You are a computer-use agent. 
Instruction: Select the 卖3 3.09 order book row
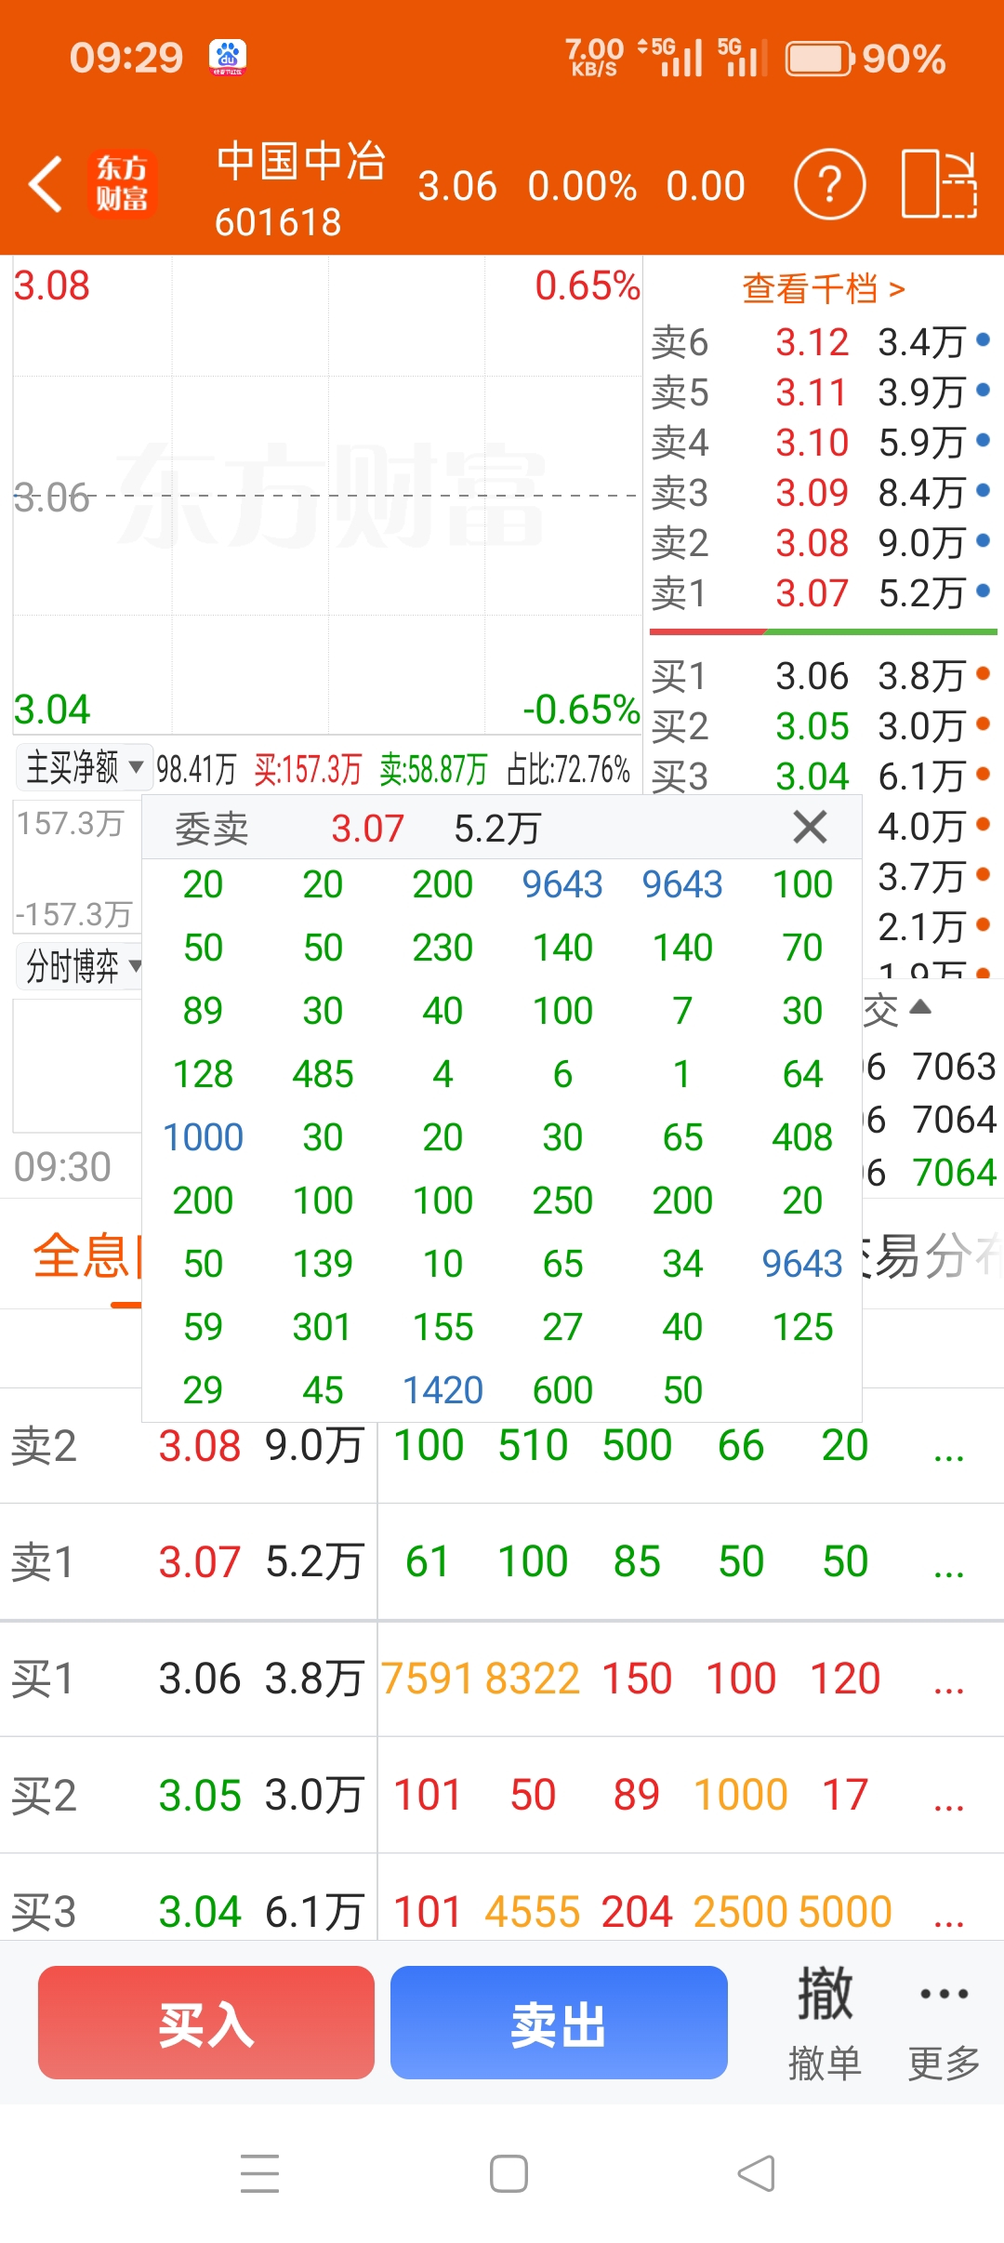(x=822, y=493)
